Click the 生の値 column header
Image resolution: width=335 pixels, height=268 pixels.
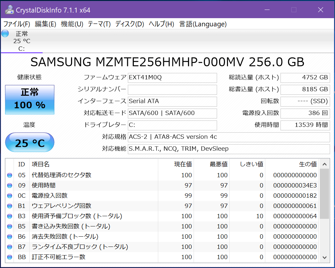292,164
